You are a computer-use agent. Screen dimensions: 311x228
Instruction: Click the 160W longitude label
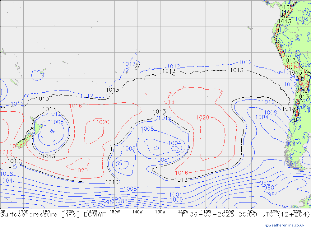[x=92, y=212]
